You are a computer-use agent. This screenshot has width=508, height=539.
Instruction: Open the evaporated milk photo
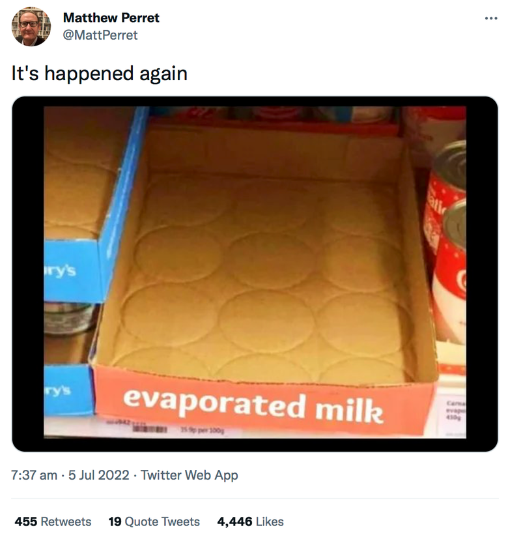255,274
